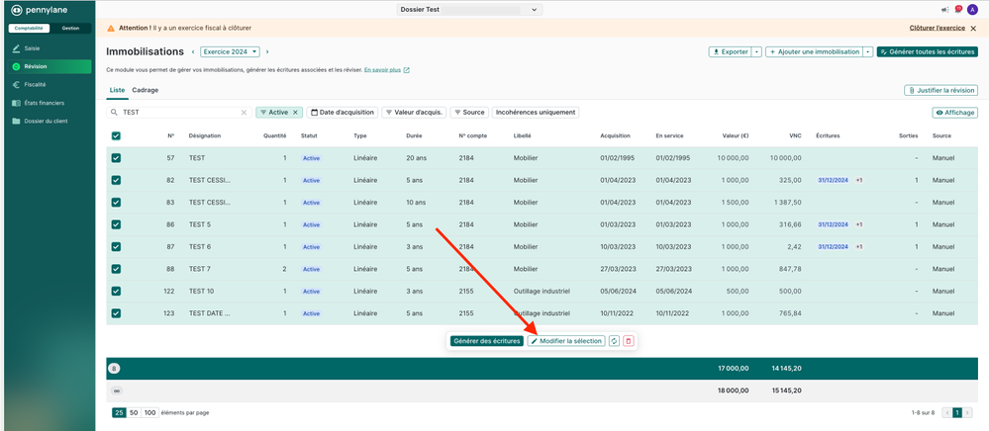
Task: Clear the TEST search text
Action: tap(244, 113)
